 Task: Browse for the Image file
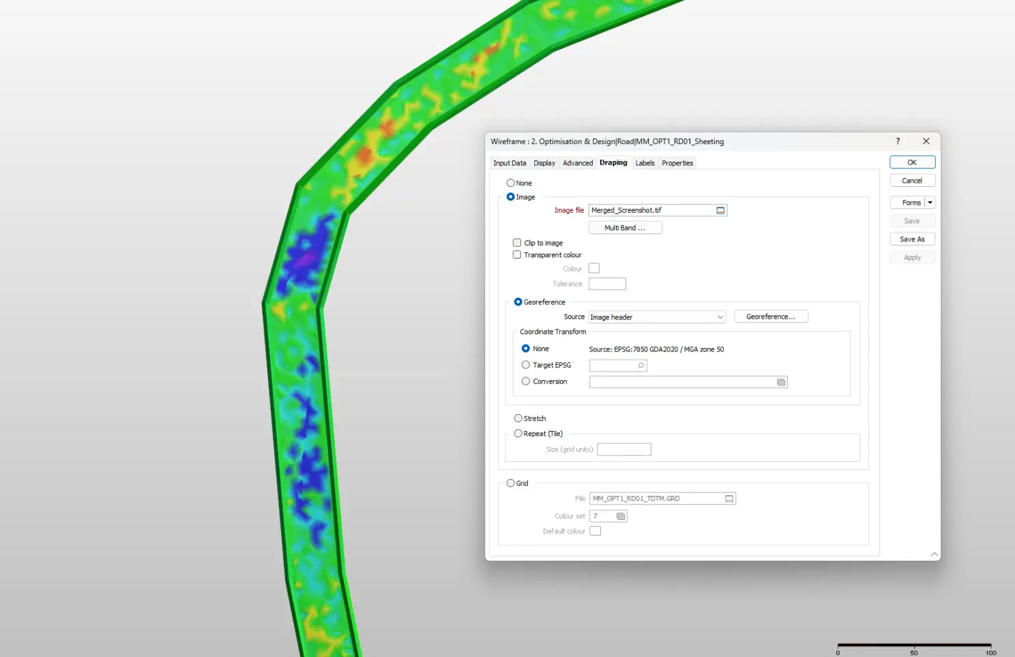(720, 210)
